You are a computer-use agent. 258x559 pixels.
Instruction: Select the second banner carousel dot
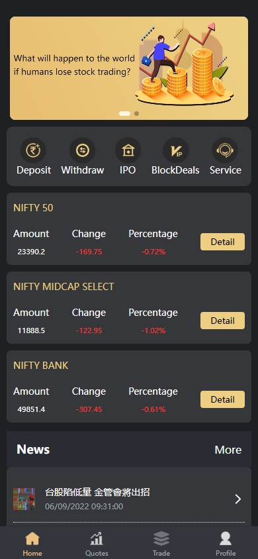[x=137, y=114]
